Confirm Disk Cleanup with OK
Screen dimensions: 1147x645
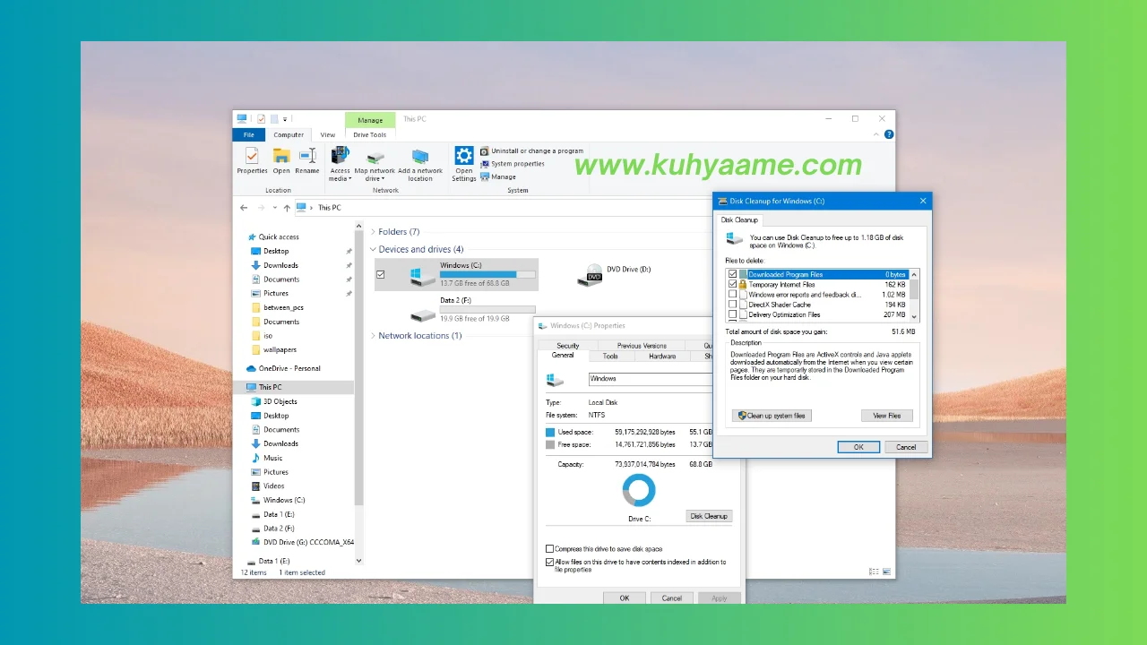tap(858, 447)
